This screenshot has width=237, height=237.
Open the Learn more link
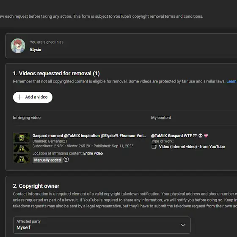click(x=231, y=81)
